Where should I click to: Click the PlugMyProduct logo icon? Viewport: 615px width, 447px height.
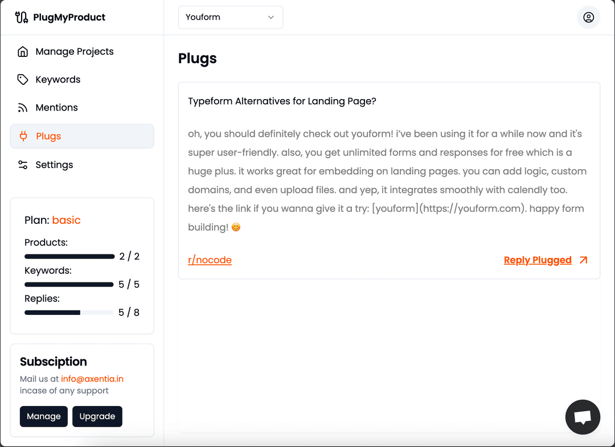[21, 17]
